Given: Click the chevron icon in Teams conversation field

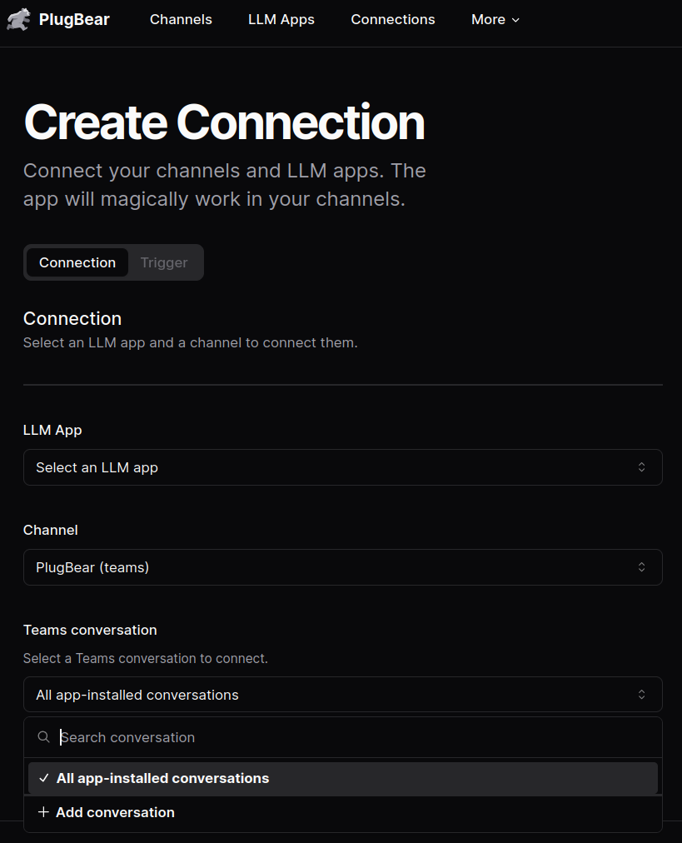Looking at the screenshot, I should tap(641, 695).
